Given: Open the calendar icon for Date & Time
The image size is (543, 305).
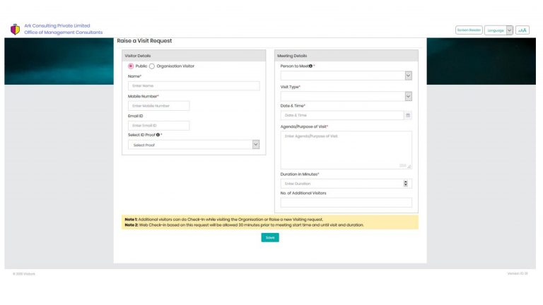Looking at the screenshot, I should [x=408, y=115].
